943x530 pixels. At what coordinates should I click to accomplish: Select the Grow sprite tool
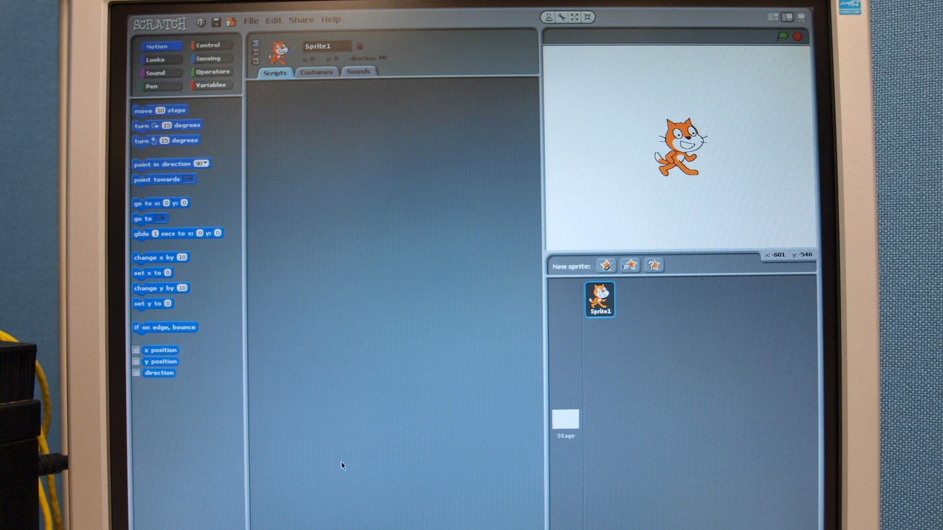575,17
